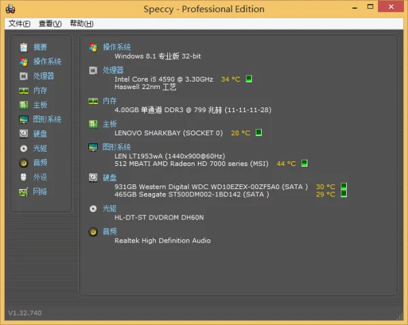
Task: Click the 外设 mouse icon in sidebar
Action: 24,177
